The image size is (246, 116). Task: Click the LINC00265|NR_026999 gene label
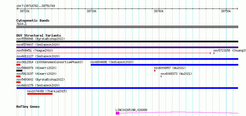click(132, 110)
